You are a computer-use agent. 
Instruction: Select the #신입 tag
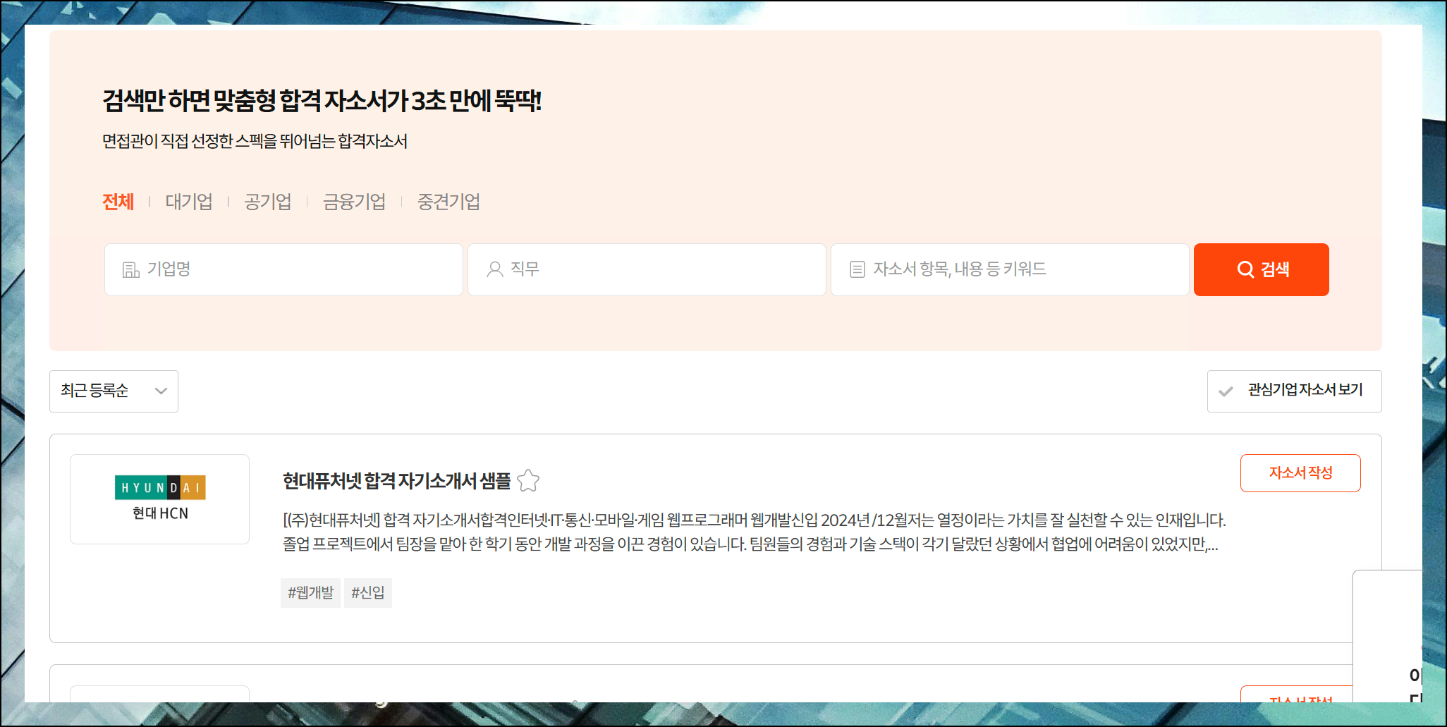point(368,593)
